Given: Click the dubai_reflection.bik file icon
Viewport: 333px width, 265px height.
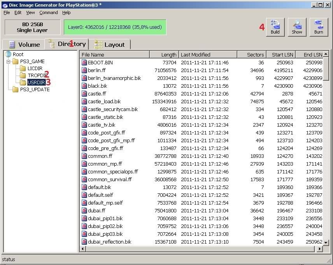Looking at the screenshot, I should [x=84, y=242].
